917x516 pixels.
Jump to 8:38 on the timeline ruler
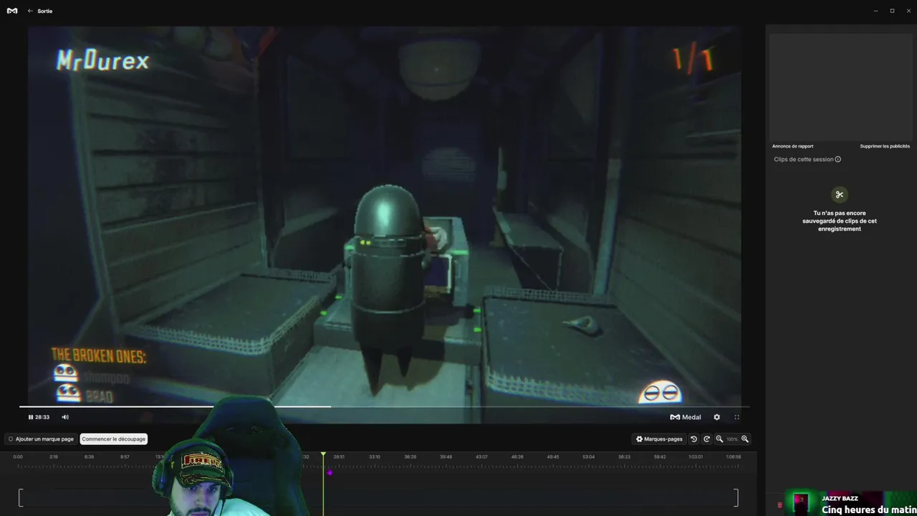89,457
